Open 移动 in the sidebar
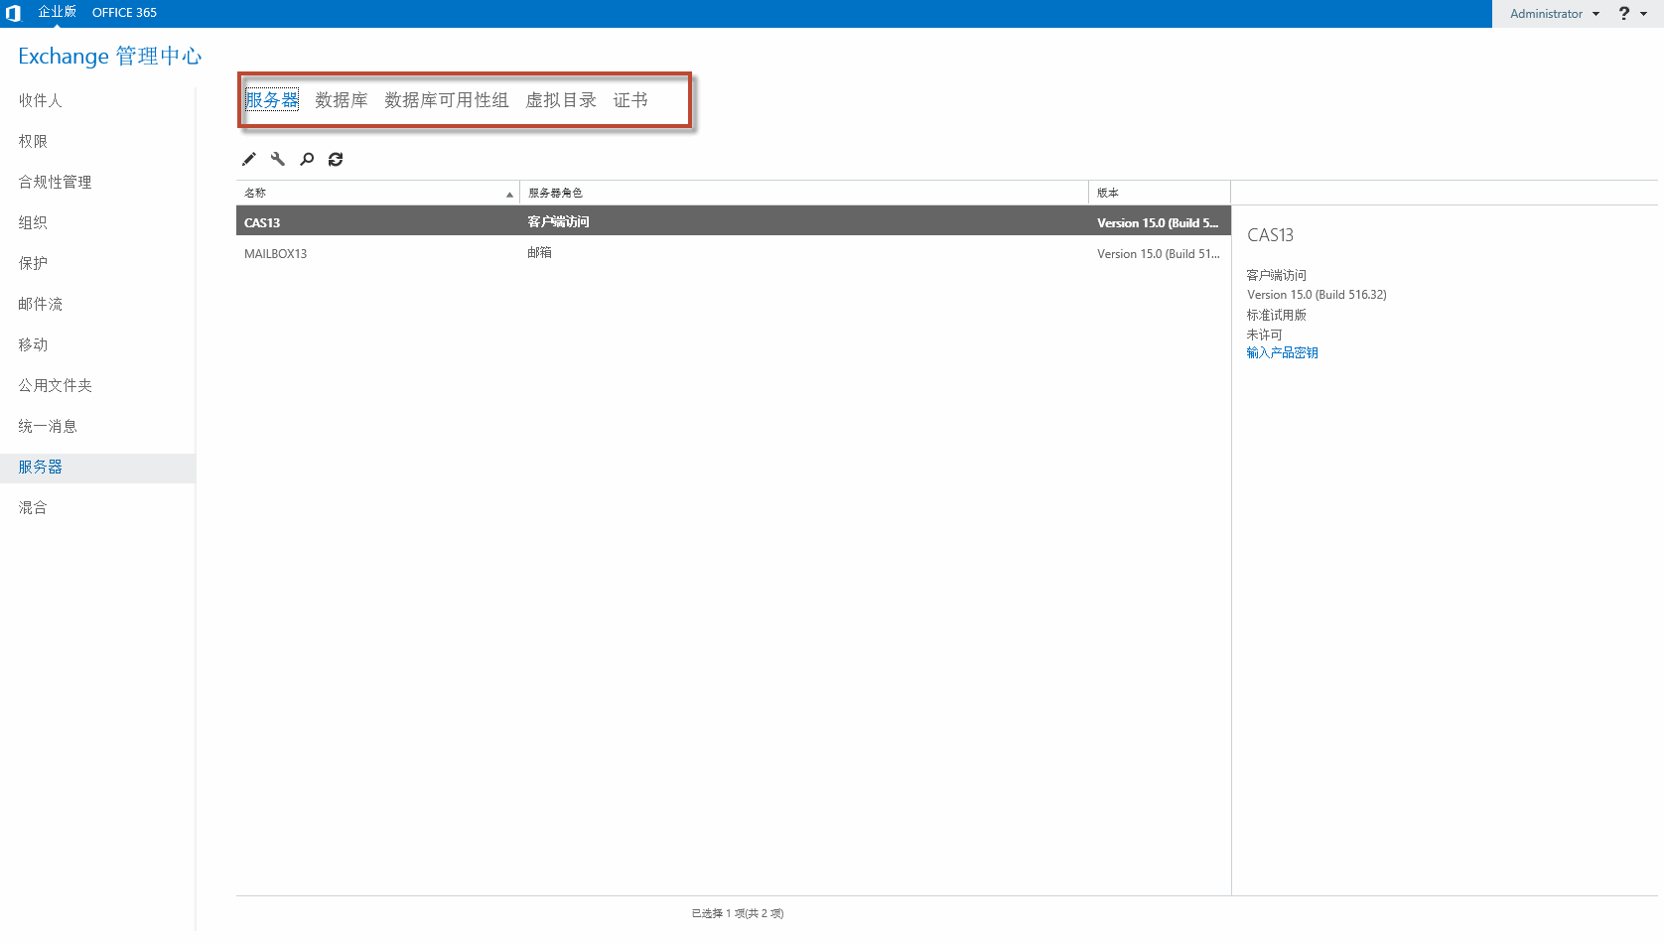This screenshot has height=944, width=1664. pos(33,344)
